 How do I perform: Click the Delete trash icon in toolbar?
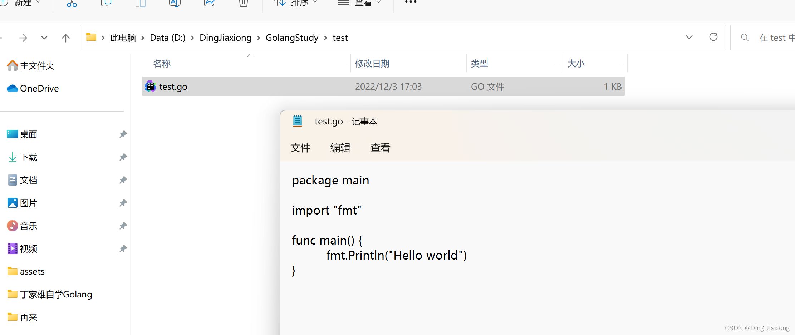tap(244, 3)
